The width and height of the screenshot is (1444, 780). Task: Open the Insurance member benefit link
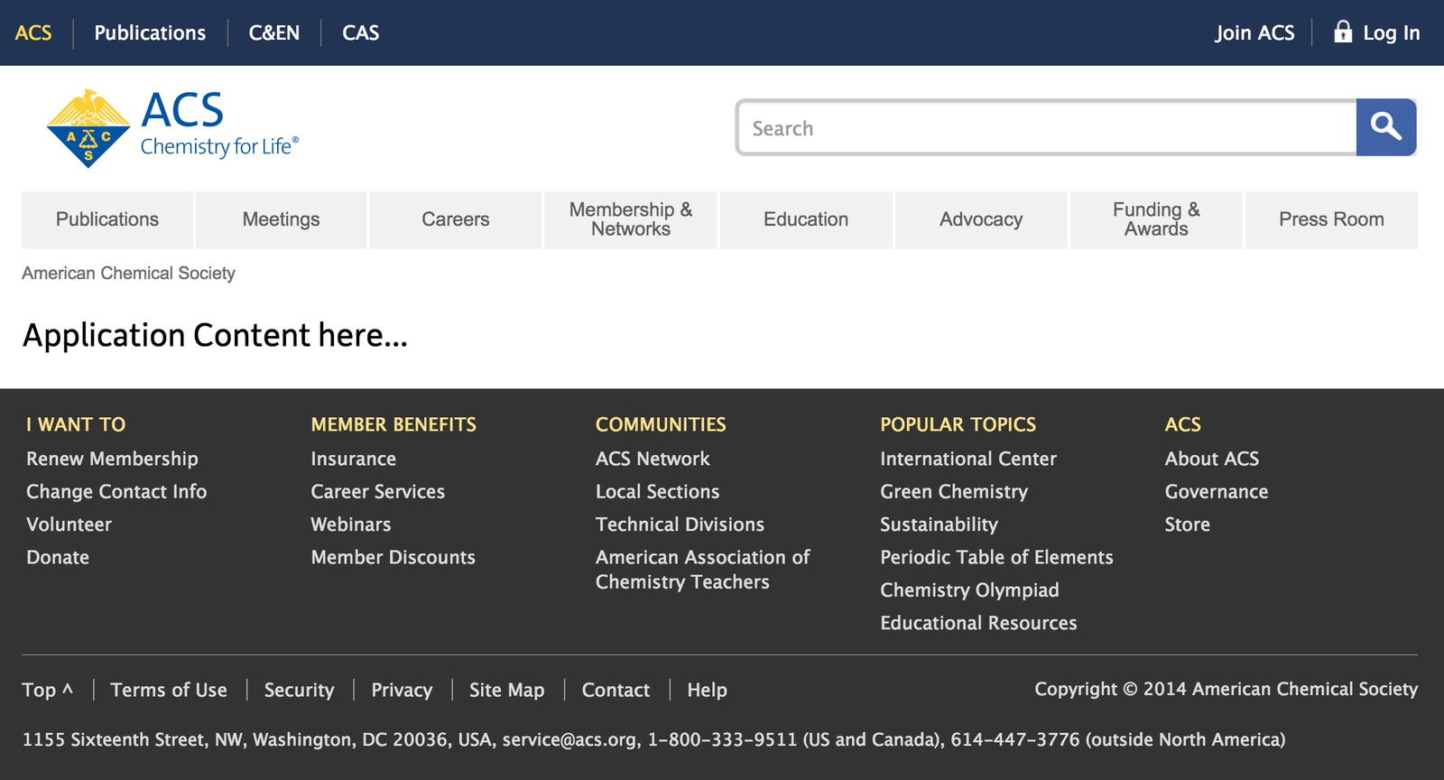pos(354,459)
